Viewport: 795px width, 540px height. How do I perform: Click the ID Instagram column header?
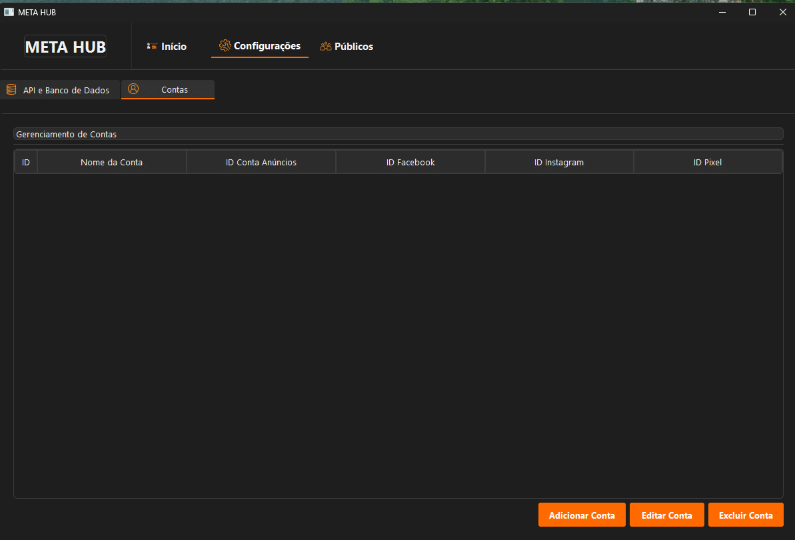pos(559,162)
